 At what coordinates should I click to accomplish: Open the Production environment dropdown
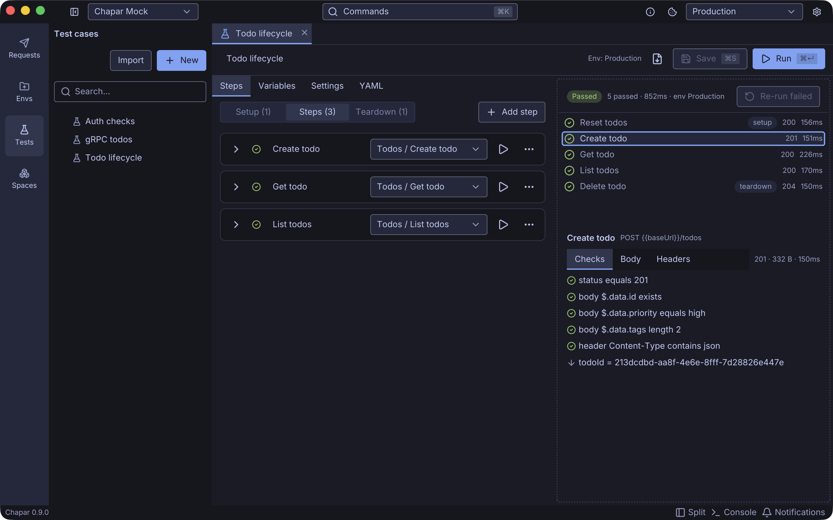744,12
